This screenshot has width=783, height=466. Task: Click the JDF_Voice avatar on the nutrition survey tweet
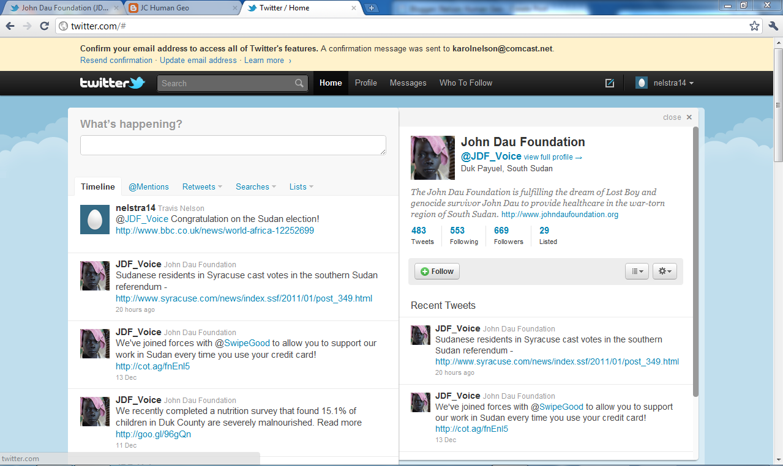[x=95, y=412]
